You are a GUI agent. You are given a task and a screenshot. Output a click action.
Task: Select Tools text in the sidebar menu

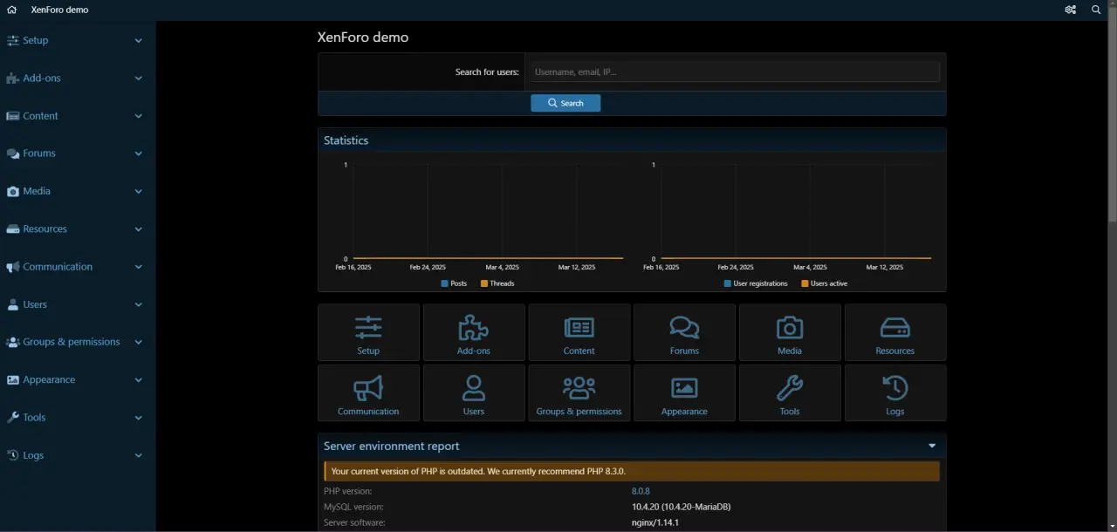34,417
